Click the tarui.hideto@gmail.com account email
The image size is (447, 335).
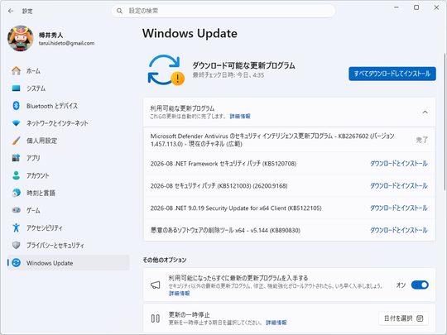coord(66,43)
